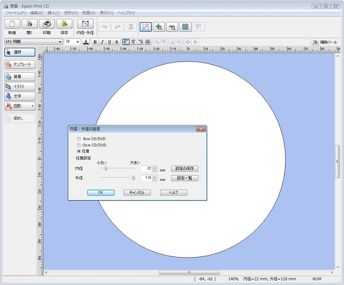
Task: Select the 8cm CD/DVD radio button
Action: point(79,139)
